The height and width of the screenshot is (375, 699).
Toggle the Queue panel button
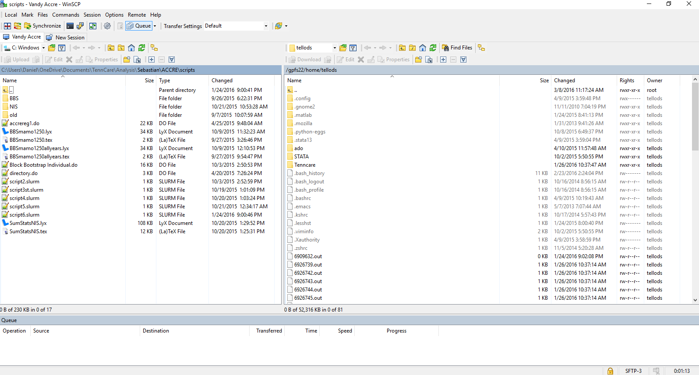click(x=139, y=26)
